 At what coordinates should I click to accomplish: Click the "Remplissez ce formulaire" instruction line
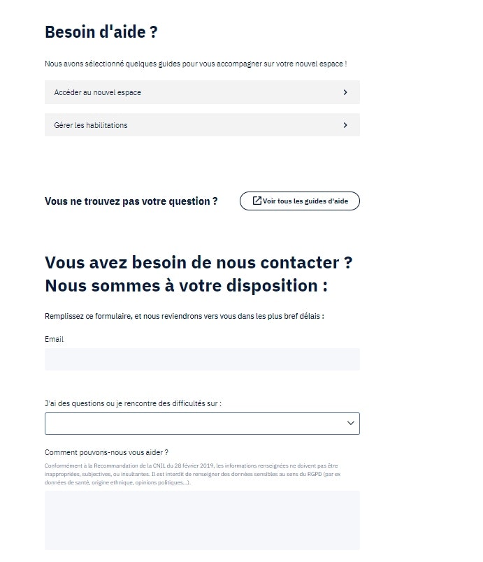(x=184, y=316)
